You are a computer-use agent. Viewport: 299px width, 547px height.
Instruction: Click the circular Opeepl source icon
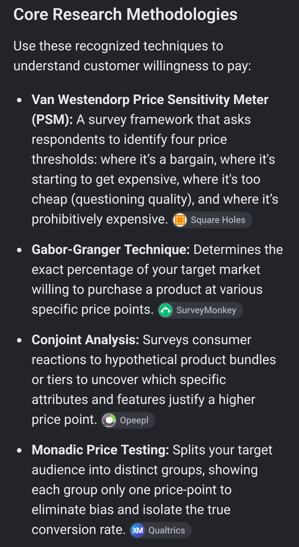(x=109, y=420)
